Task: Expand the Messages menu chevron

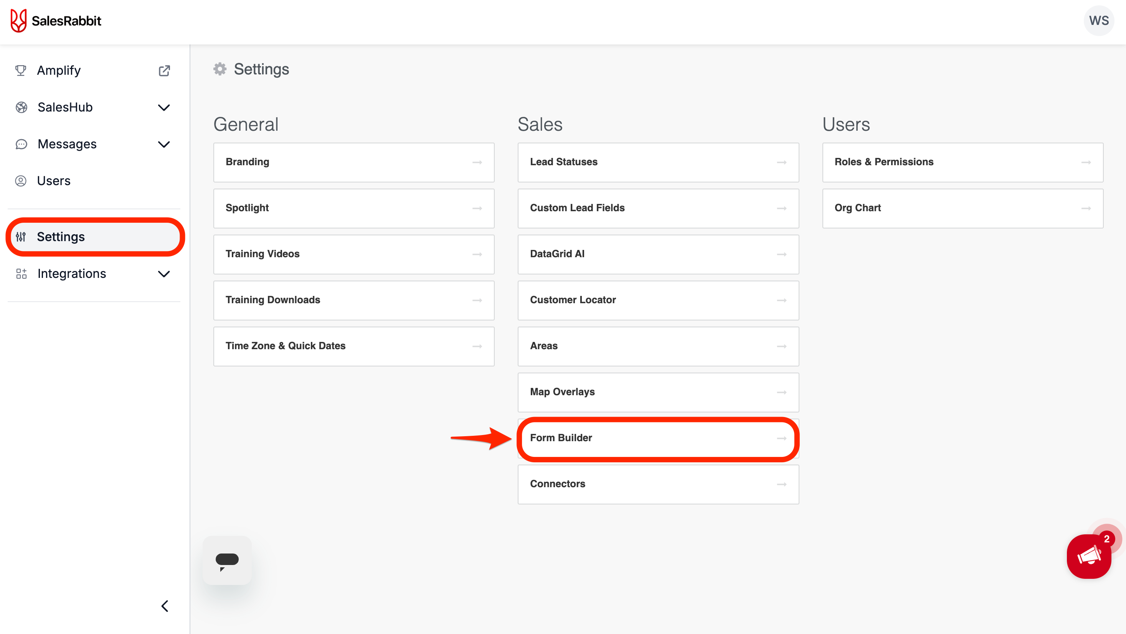Action: (x=163, y=145)
